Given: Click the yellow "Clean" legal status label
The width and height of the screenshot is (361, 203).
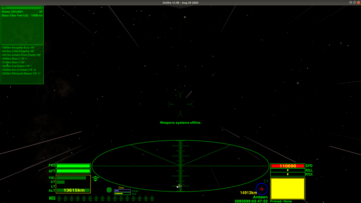Looking at the screenshot, I should (121, 188).
